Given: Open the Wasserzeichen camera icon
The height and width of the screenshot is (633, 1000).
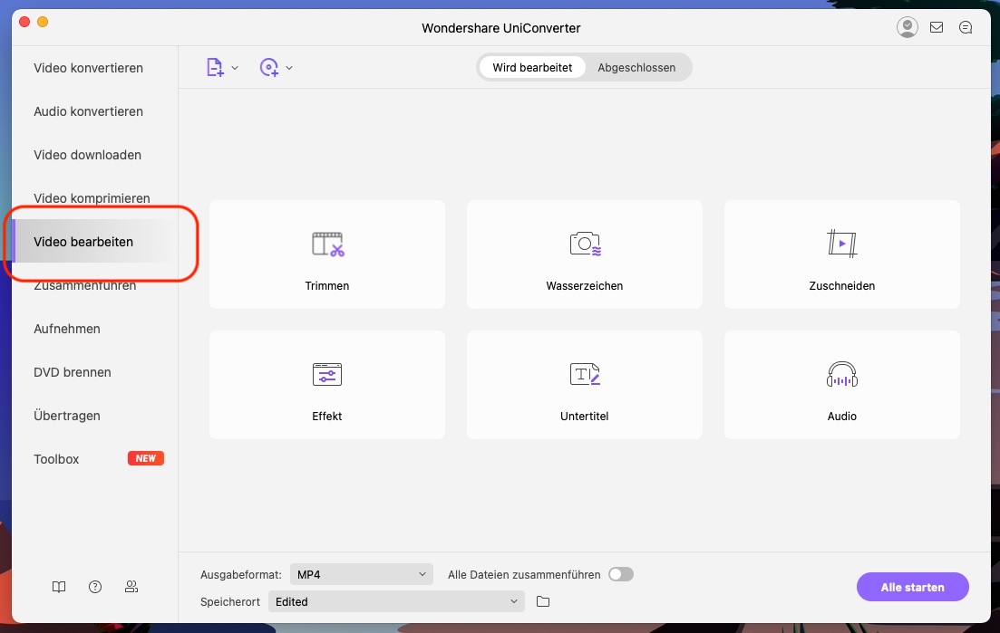Looking at the screenshot, I should (x=586, y=244).
